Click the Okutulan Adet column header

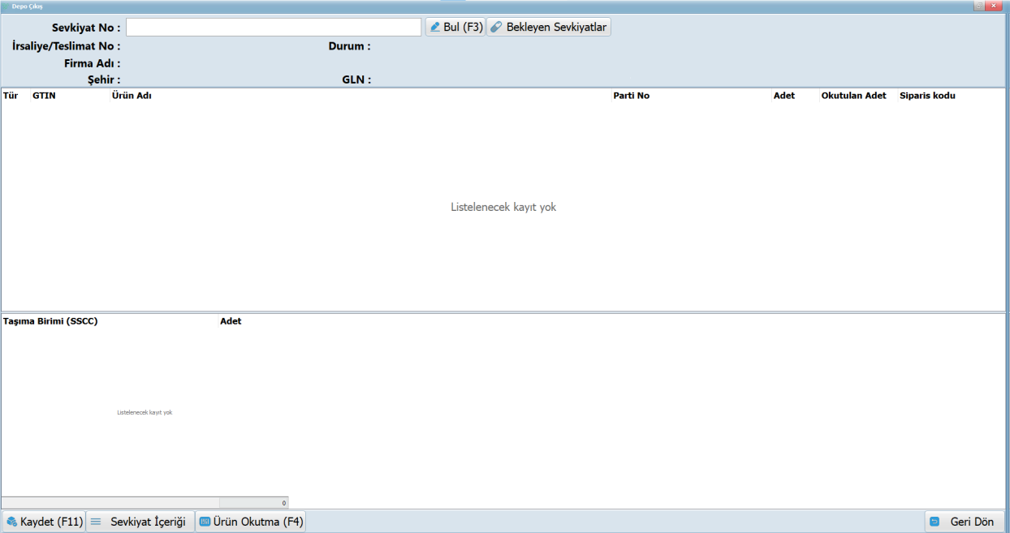coord(853,96)
